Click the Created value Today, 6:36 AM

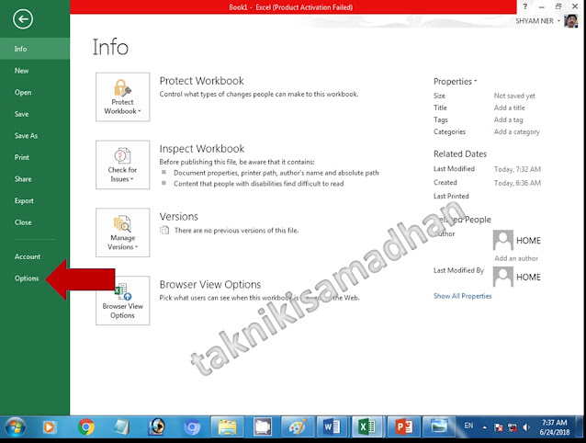pos(517,183)
